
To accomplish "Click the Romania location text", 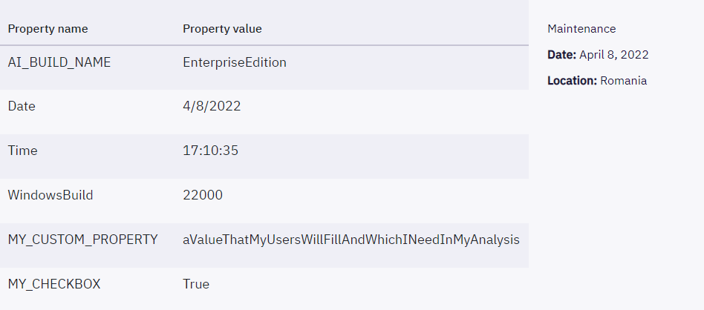I will 623,81.
